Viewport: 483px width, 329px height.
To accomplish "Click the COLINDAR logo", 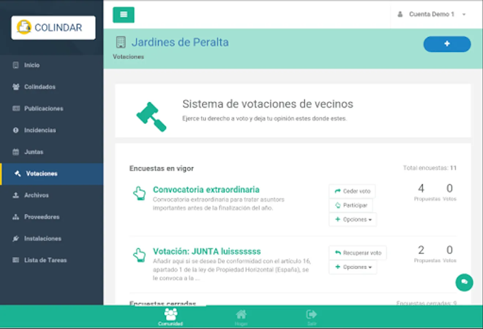I will point(53,27).
